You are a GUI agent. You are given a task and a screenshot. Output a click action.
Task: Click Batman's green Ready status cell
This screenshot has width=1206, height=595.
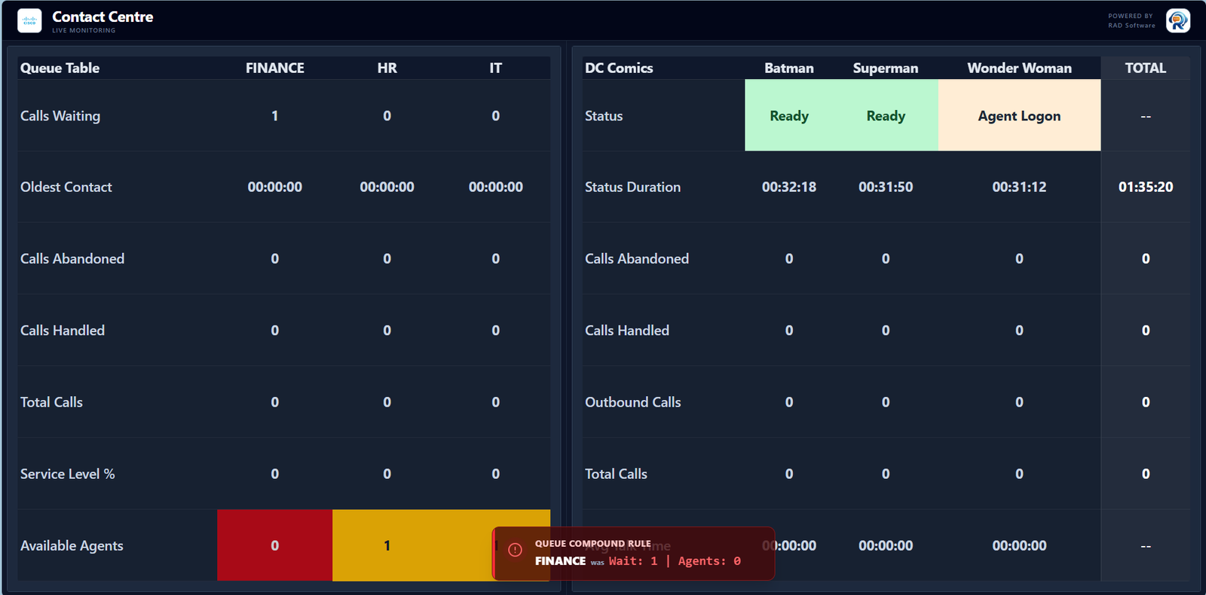click(789, 115)
